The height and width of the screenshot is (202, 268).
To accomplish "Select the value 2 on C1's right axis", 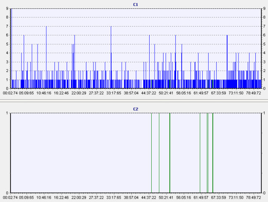I will (x=264, y=71).
